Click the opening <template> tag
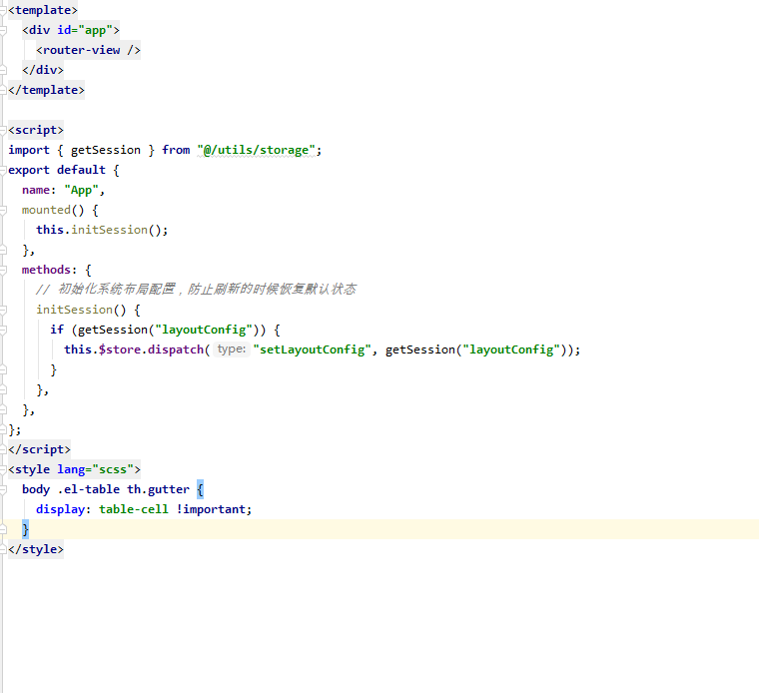The width and height of the screenshot is (759, 693). [43, 10]
